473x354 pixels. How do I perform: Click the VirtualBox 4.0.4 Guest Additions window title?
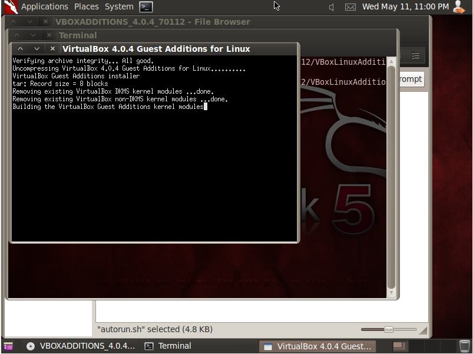coord(156,49)
